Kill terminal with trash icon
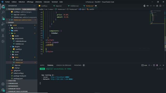Viewport: 166px width, 93px height. [157, 65]
